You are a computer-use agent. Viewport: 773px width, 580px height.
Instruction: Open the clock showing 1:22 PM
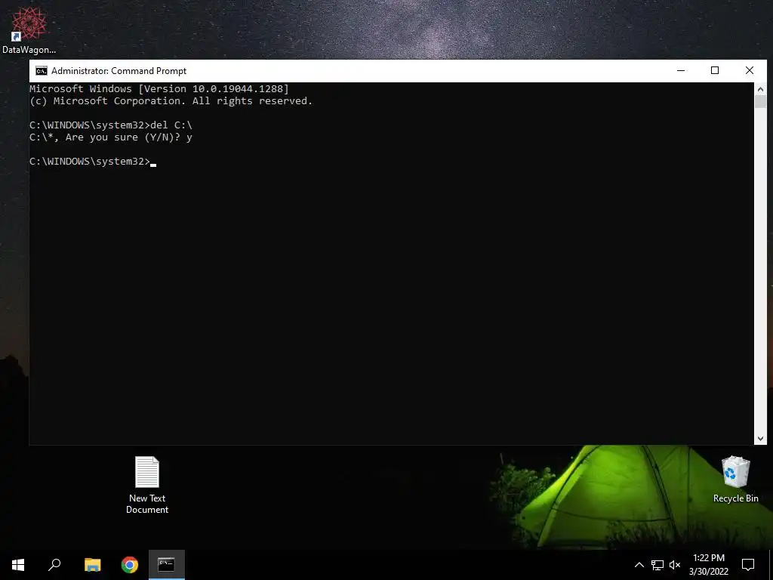tap(708, 565)
